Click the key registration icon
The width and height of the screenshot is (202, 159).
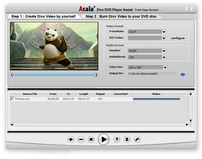click(x=137, y=140)
